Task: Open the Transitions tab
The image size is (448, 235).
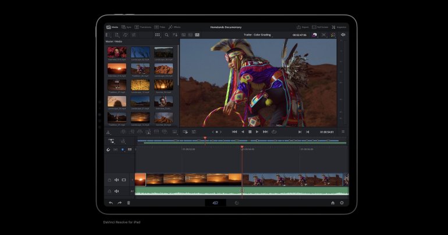Action: (x=143, y=27)
